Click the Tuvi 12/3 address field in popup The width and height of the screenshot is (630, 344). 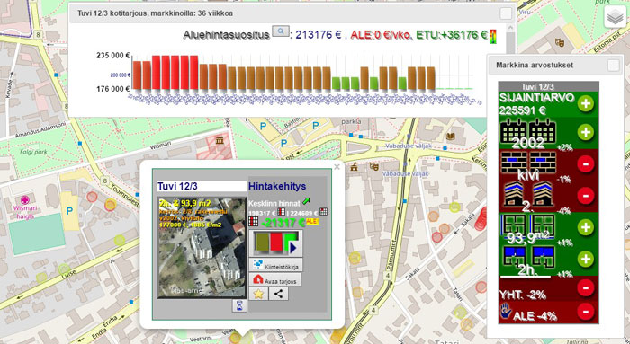(202, 187)
